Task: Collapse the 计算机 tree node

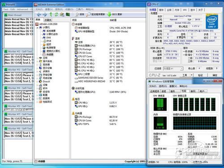Action: coord(37,28)
